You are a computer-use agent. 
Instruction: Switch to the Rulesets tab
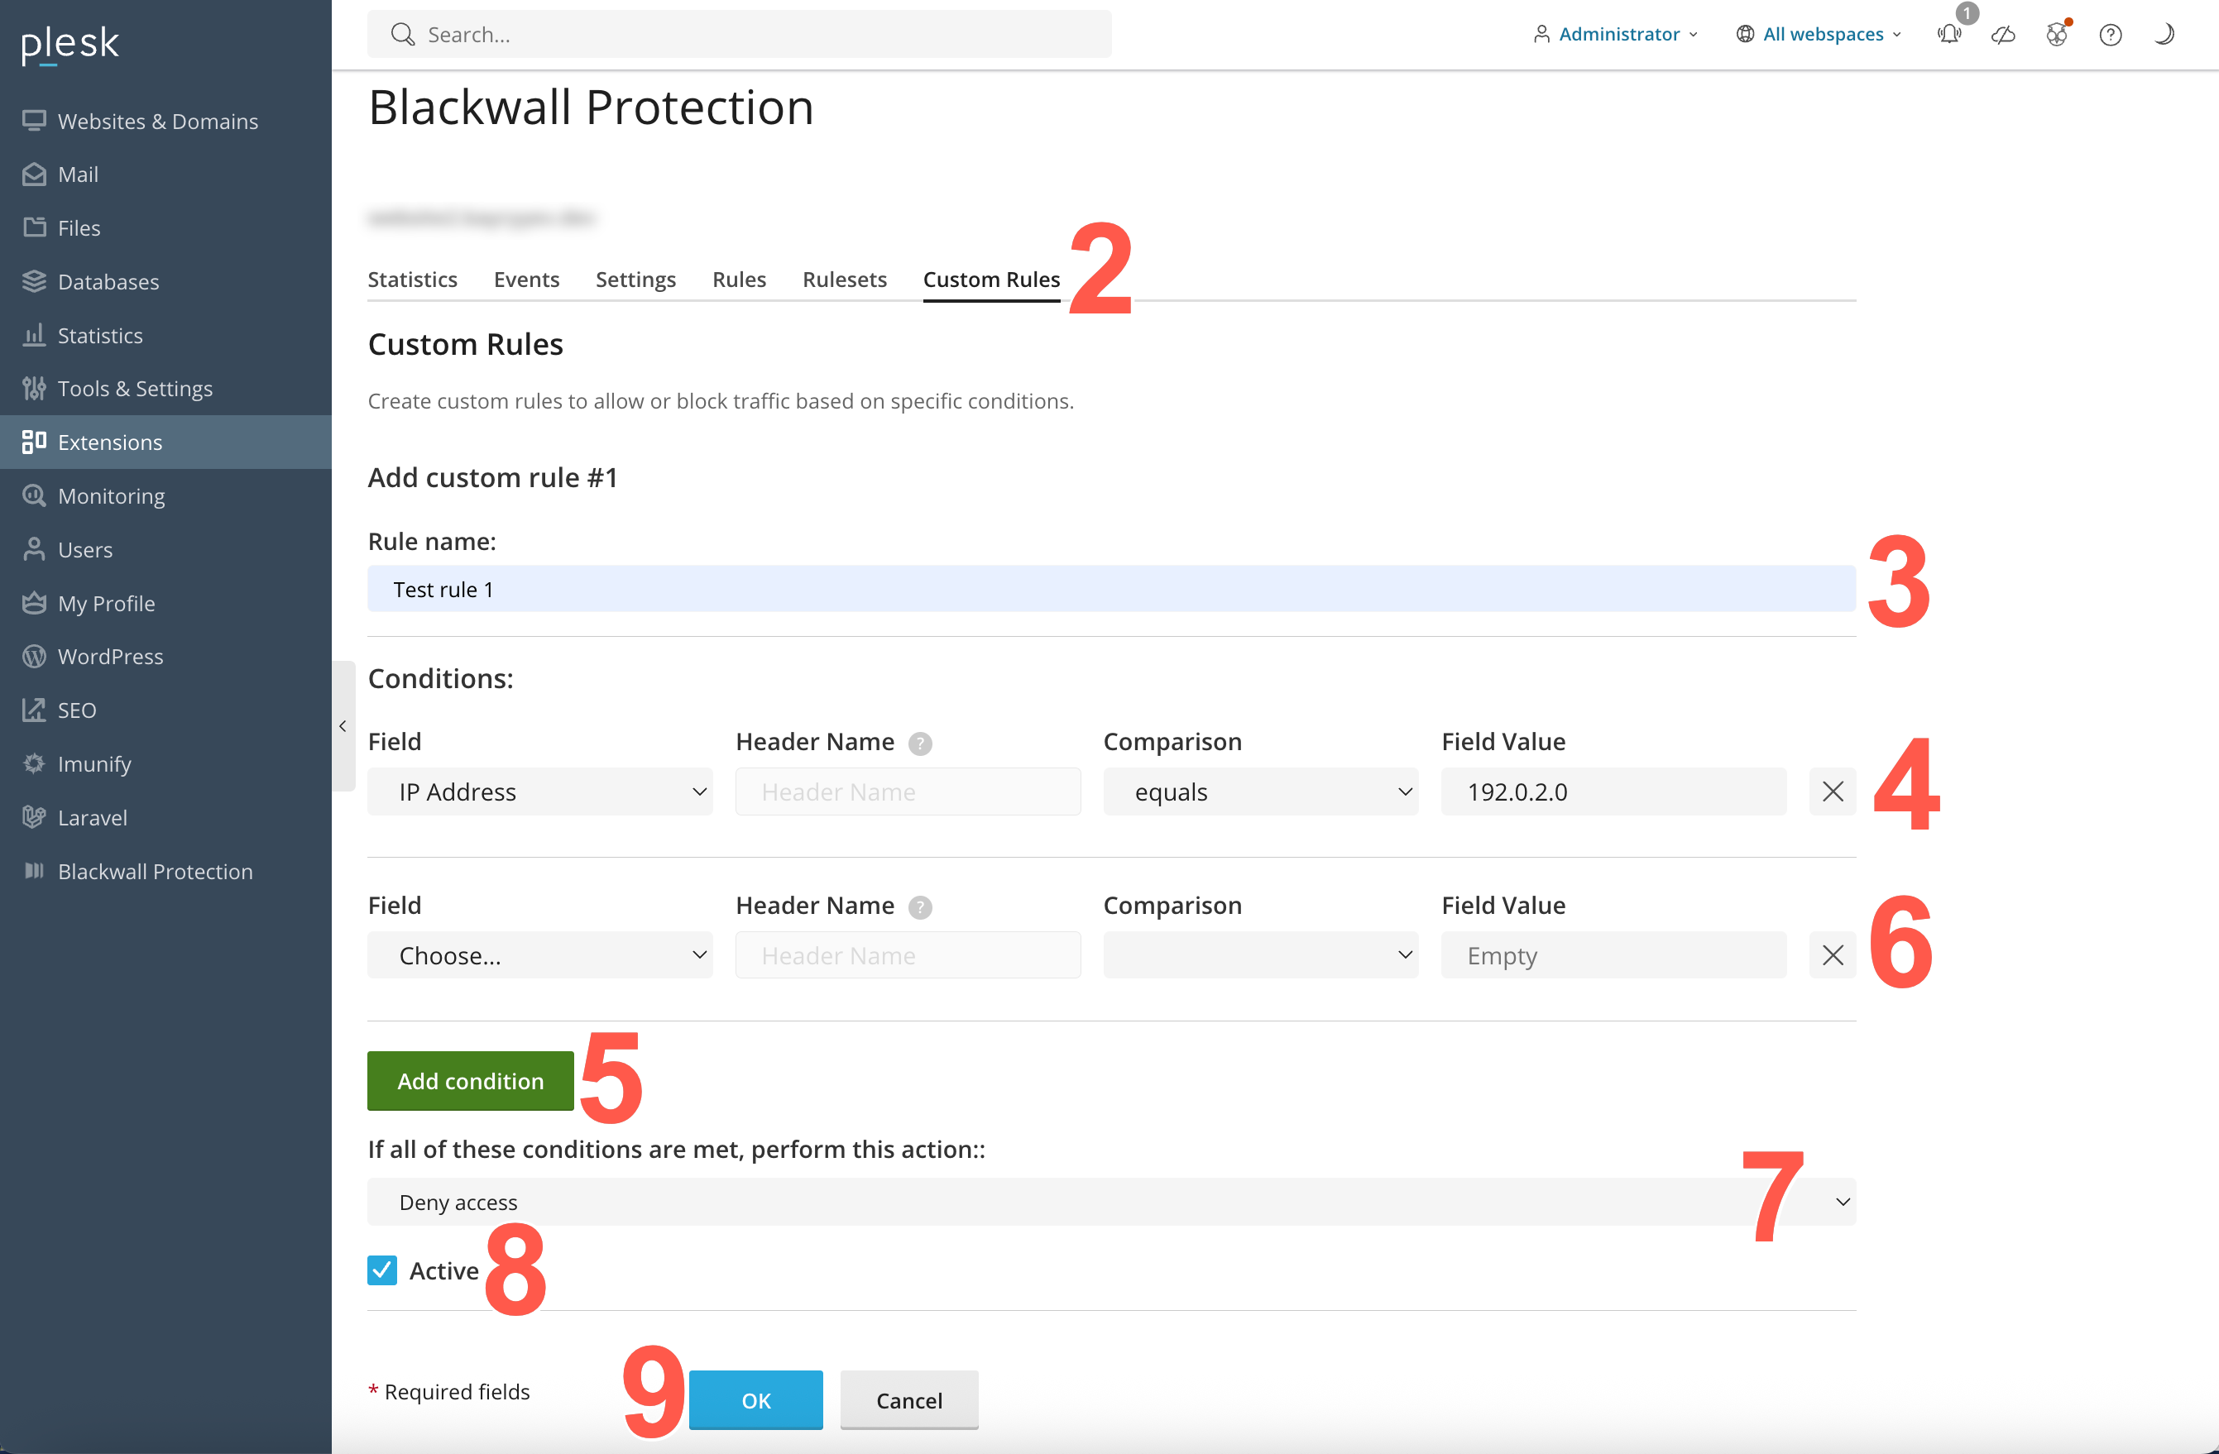pyautogui.click(x=845, y=280)
